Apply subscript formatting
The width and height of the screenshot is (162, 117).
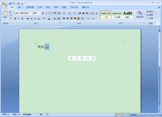point(31,19)
